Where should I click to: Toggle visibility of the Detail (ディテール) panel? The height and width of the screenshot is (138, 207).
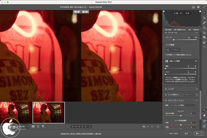point(196,33)
